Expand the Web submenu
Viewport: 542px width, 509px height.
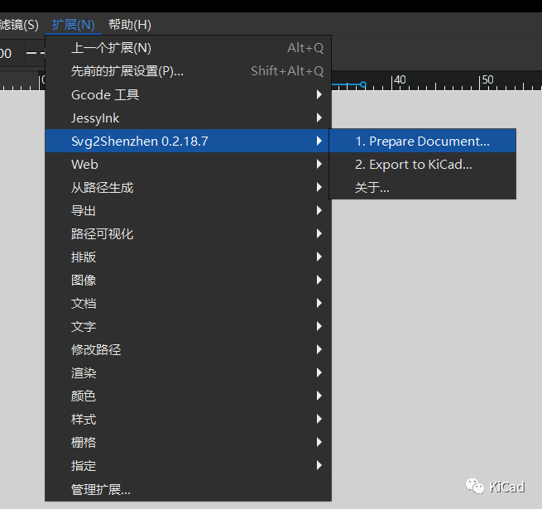tap(189, 164)
